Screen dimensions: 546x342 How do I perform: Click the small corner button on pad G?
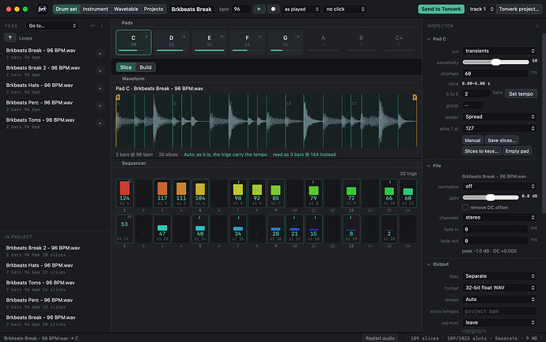pos(298,36)
